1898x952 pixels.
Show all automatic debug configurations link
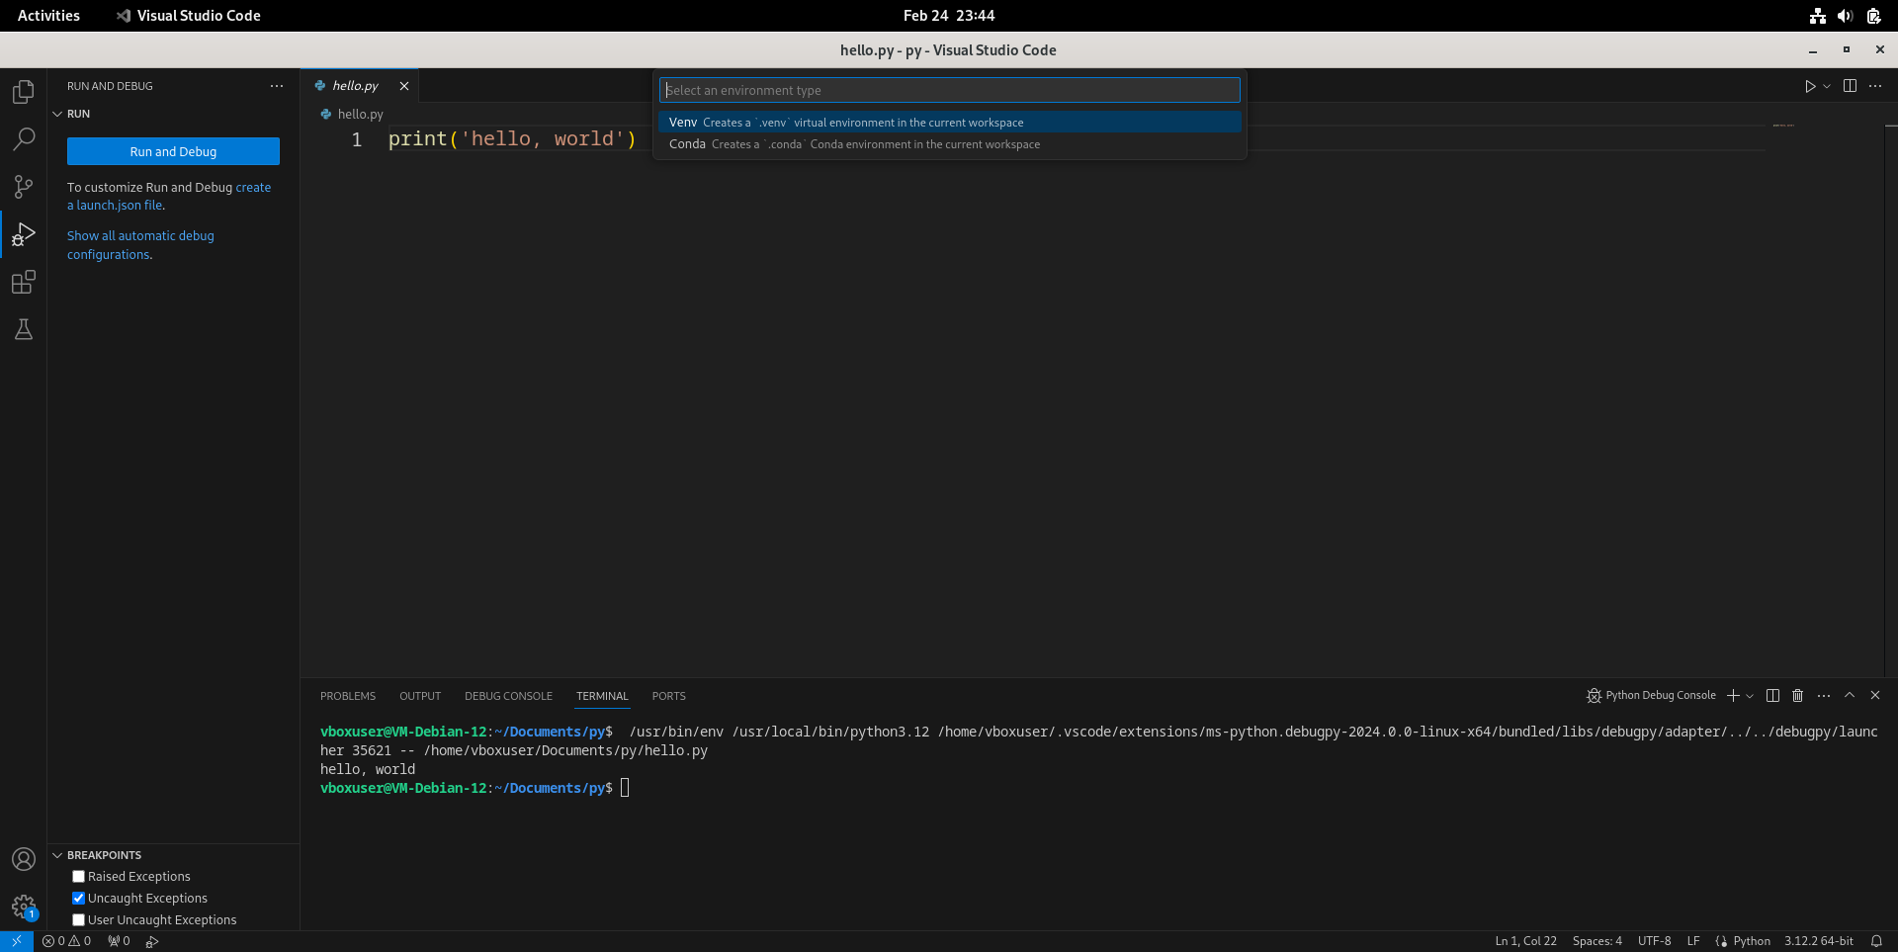140,245
